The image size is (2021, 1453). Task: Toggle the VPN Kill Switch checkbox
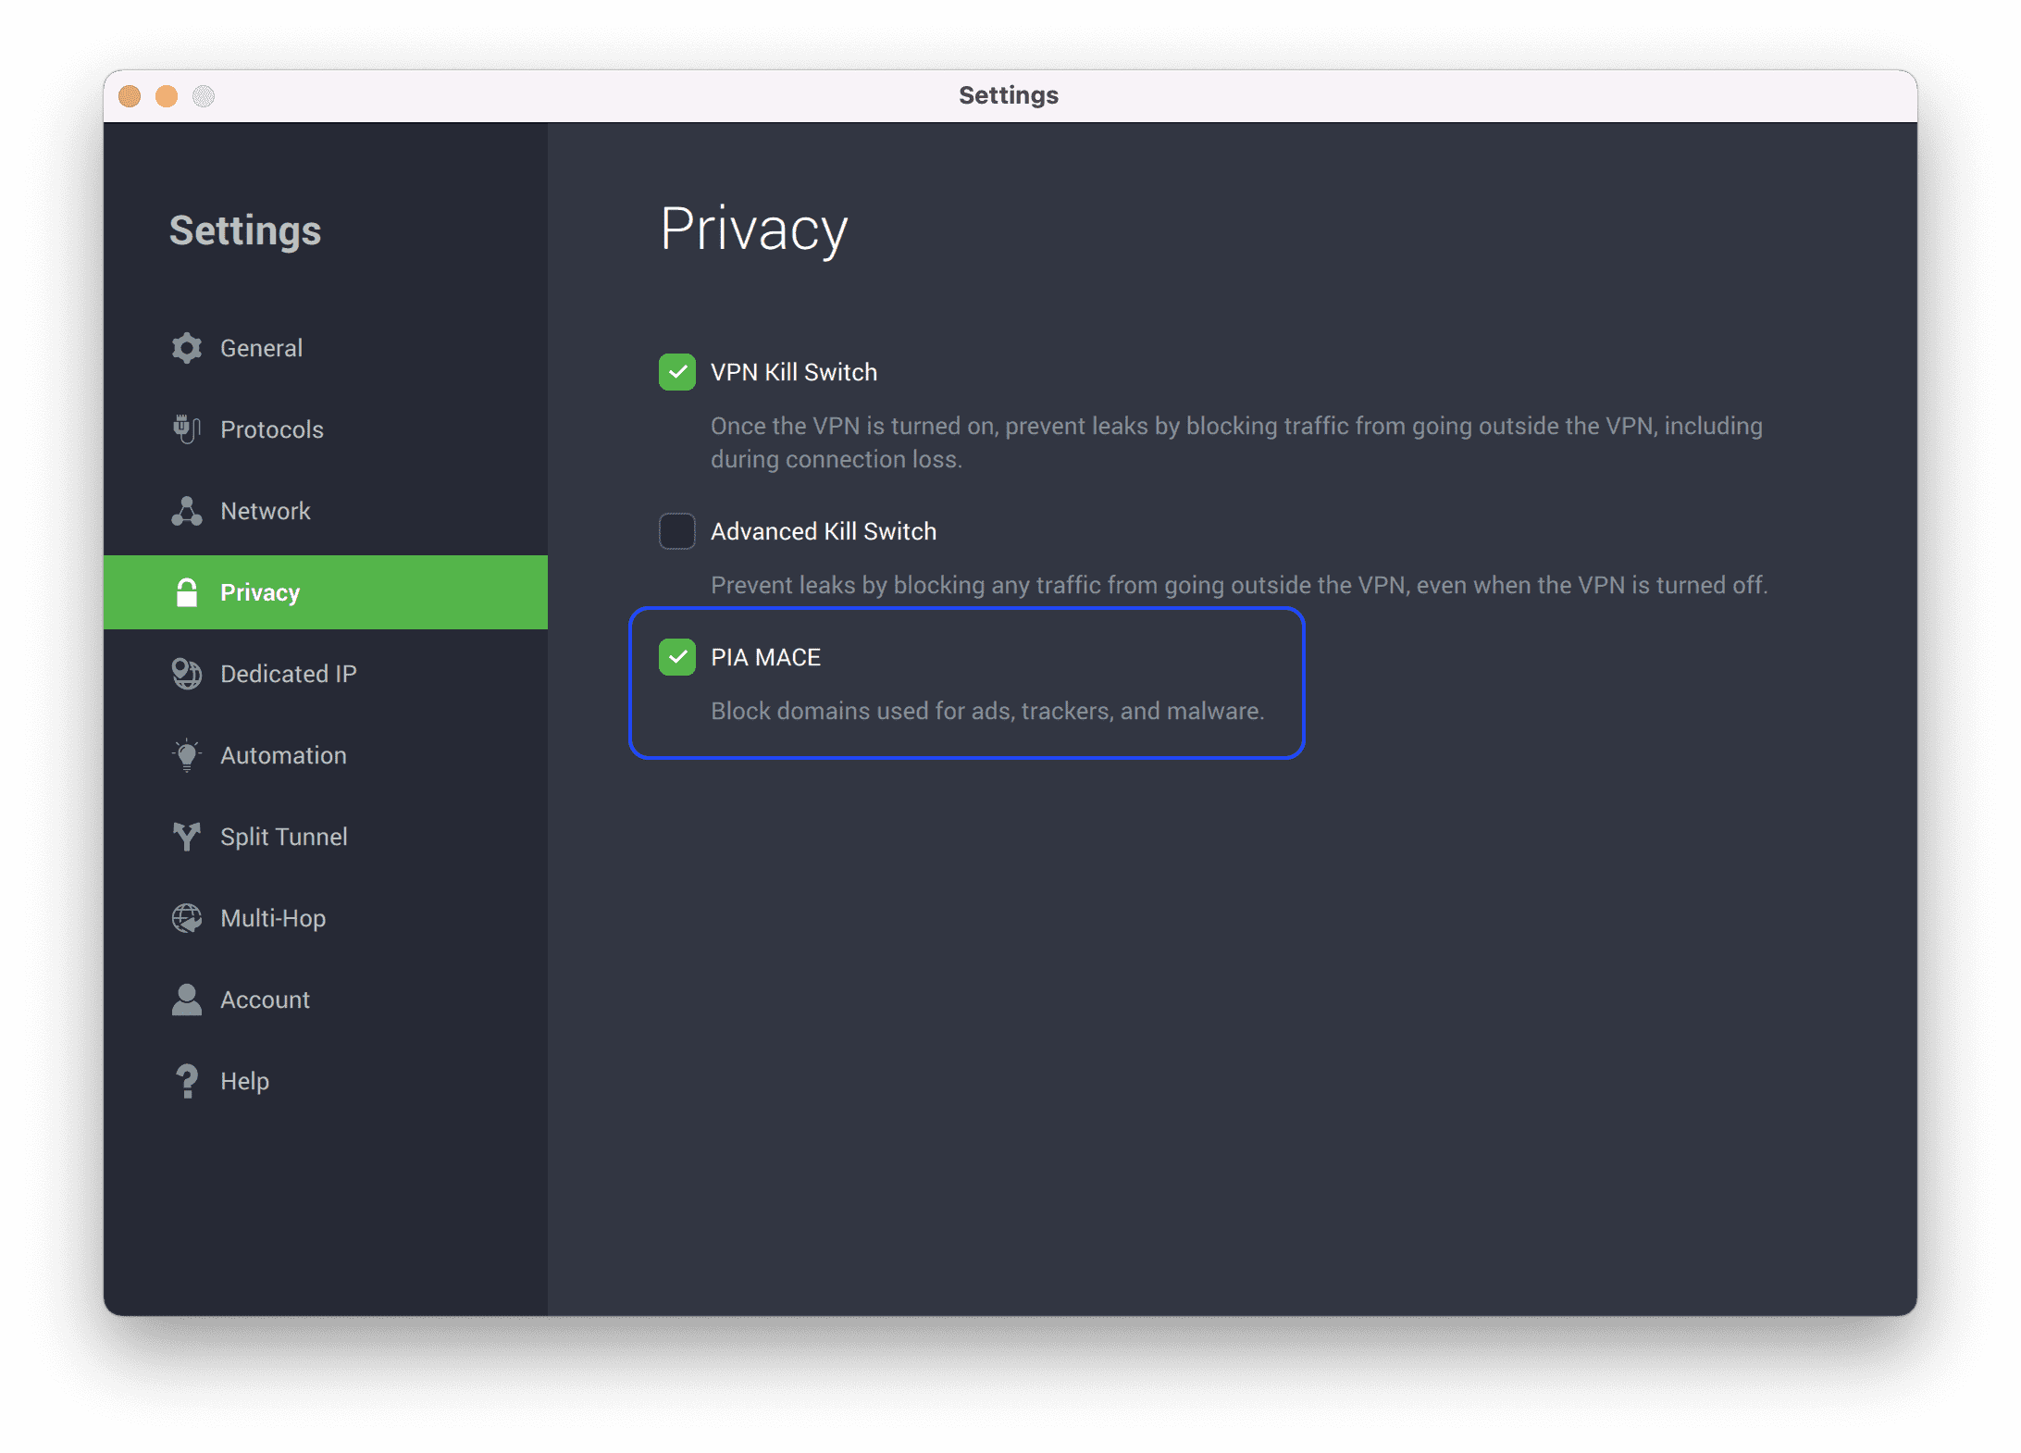click(x=675, y=372)
